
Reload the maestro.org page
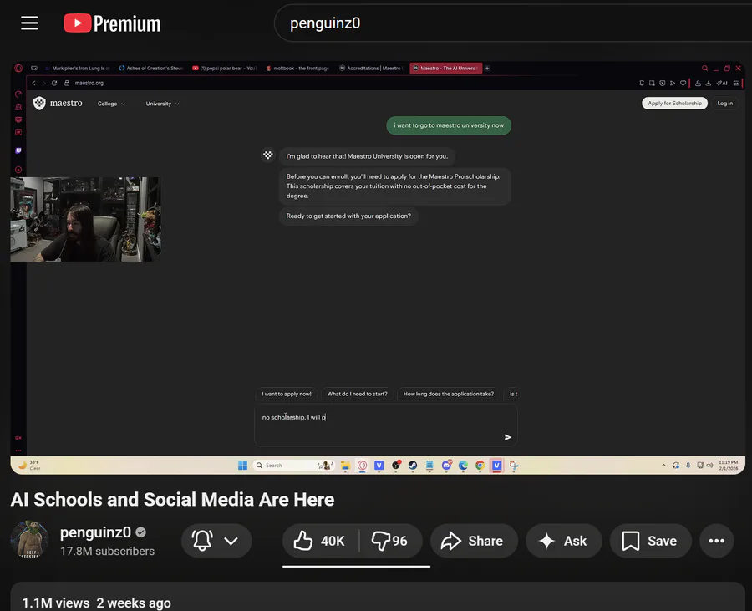(x=54, y=83)
